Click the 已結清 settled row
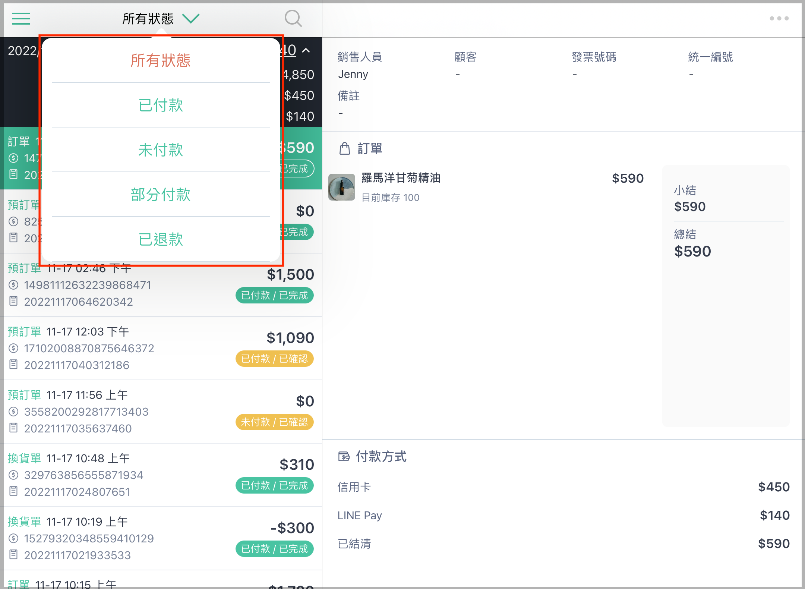Image resolution: width=805 pixels, height=589 pixels. [x=563, y=544]
